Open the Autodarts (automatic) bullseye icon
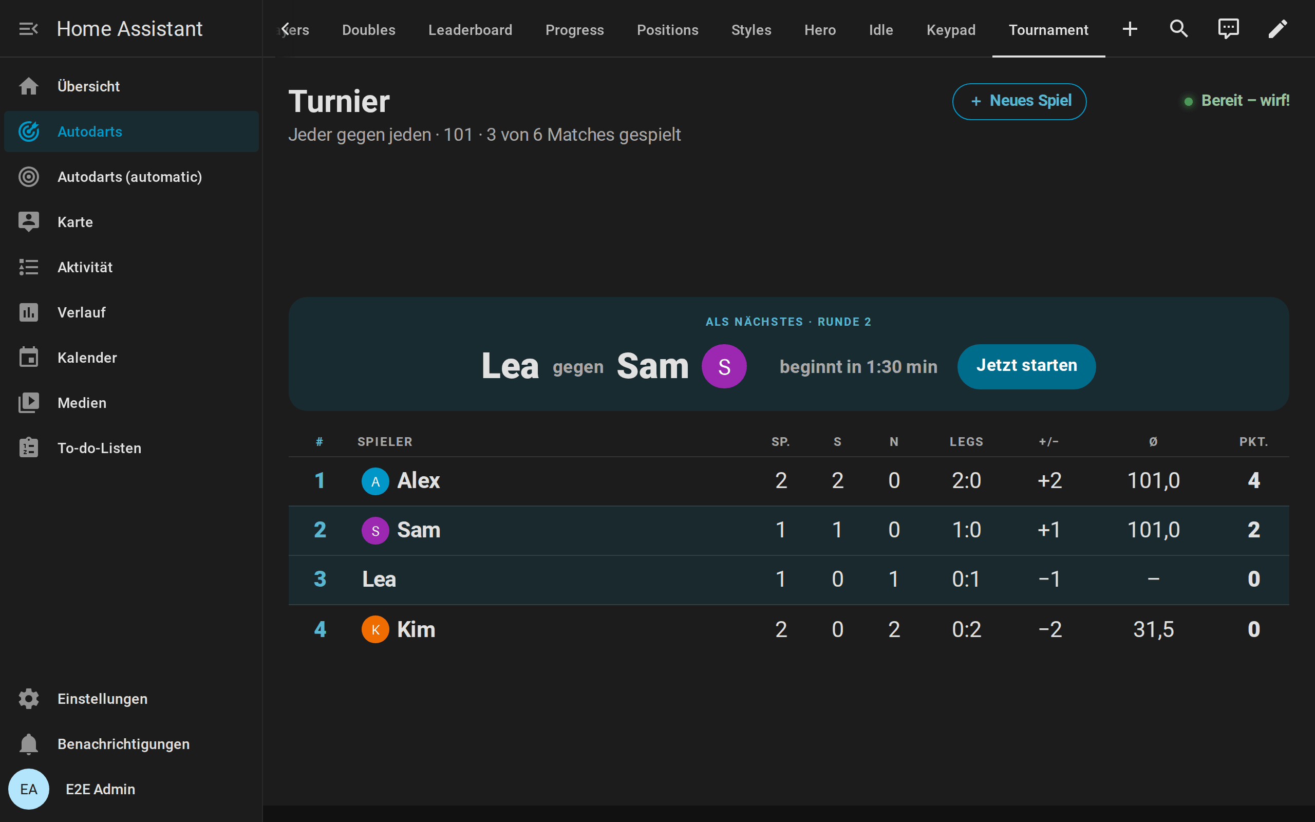1315x822 pixels. pyautogui.click(x=28, y=177)
